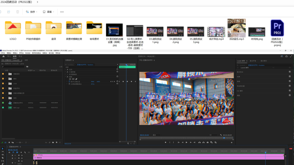Open 排序 sort dropdown in File Explorer

(31, 12)
